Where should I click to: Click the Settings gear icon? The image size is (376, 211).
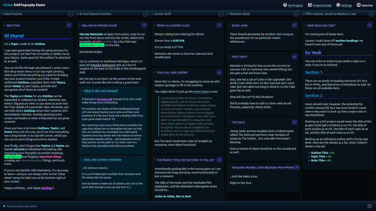[338, 5]
